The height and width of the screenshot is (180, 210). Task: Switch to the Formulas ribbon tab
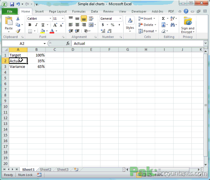79,12
